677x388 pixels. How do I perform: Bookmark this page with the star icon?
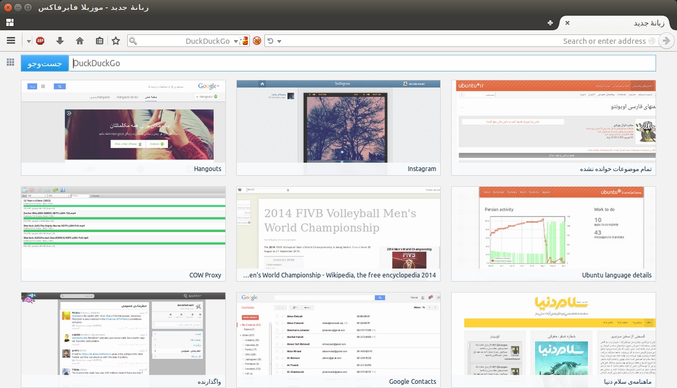pos(116,41)
